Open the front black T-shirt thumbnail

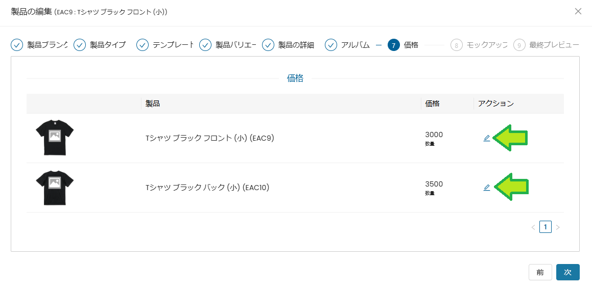point(55,138)
